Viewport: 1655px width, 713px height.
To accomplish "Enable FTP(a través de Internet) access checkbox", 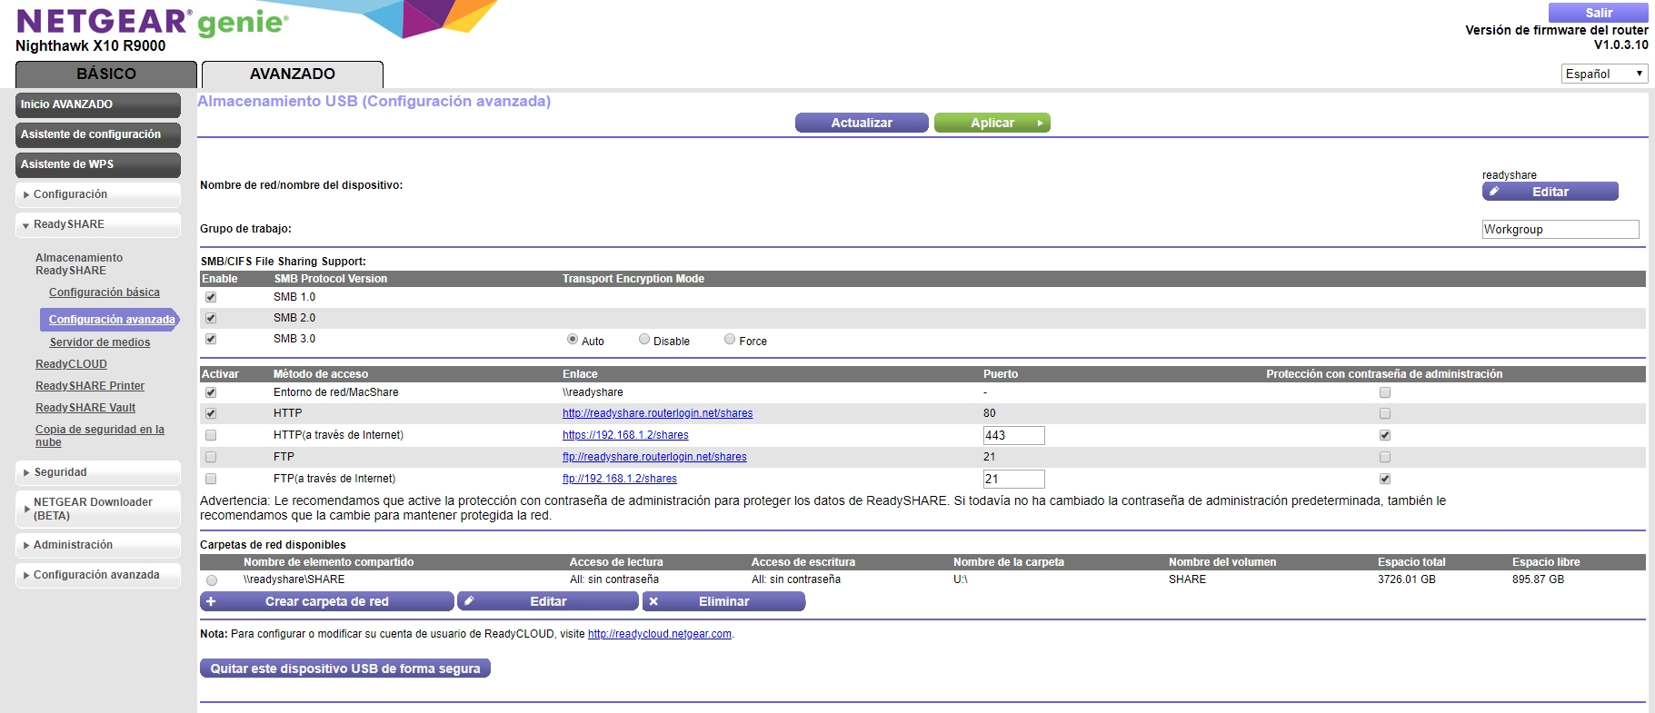I will (x=211, y=479).
